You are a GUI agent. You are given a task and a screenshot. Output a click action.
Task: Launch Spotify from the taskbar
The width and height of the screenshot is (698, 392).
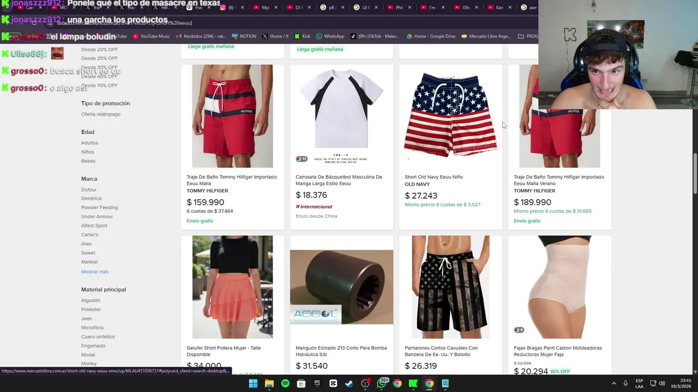(285, 383)
